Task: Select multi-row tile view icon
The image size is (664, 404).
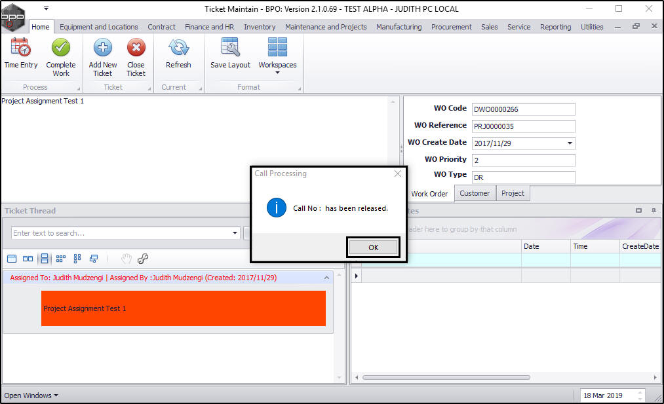Action: pos(61,259)
